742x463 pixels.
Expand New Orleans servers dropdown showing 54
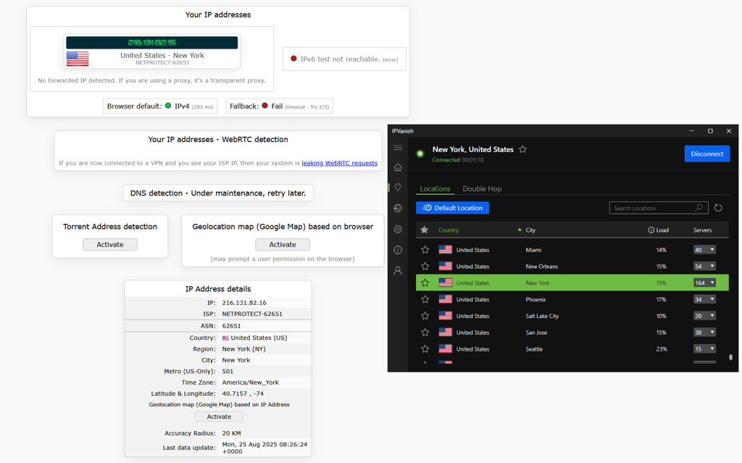(704, 266)
